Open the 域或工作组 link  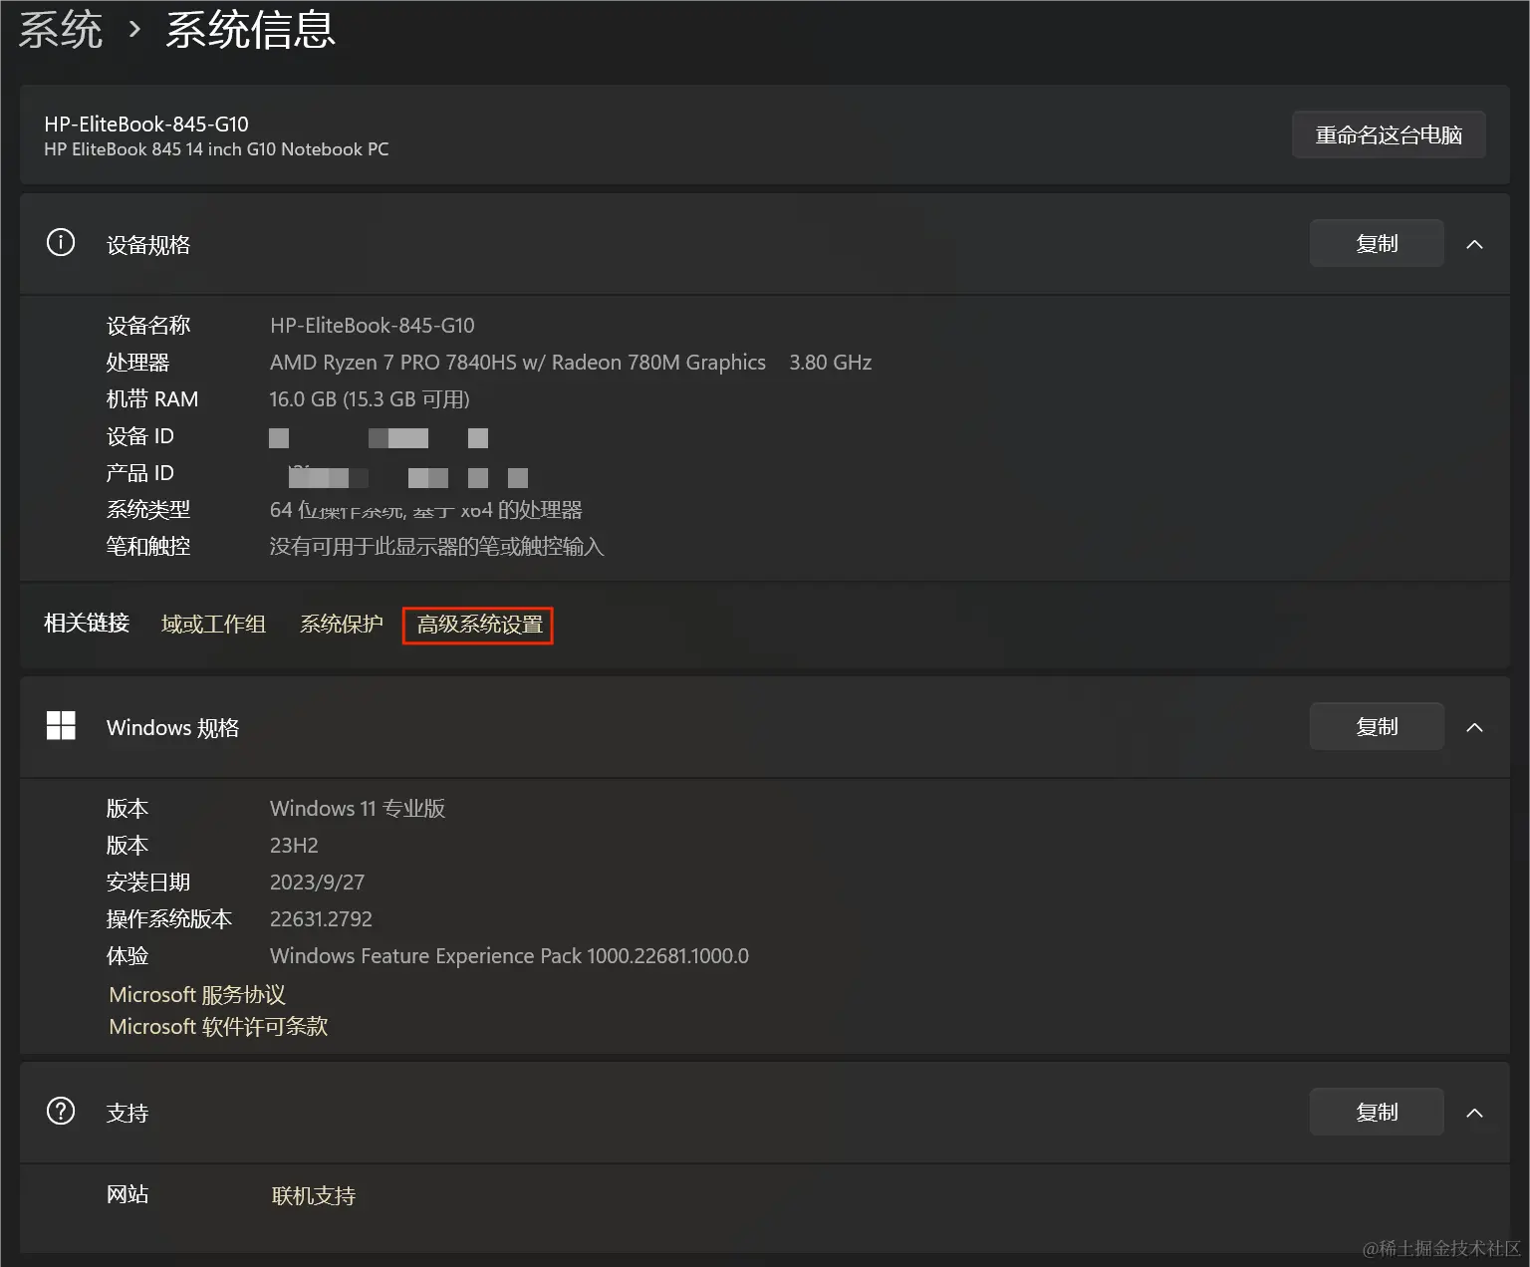213,625
